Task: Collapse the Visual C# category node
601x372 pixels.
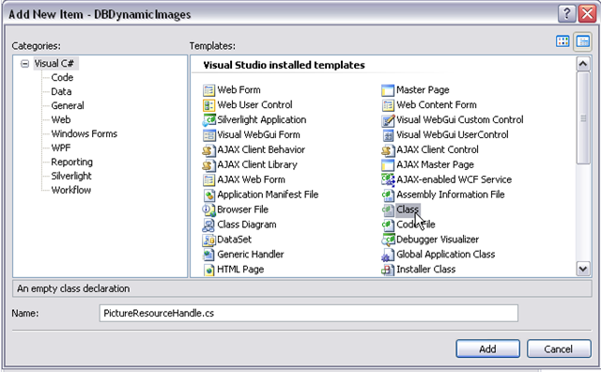Action: coord(24,64)
